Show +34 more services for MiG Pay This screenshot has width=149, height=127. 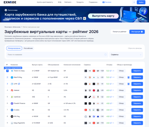[102, 116]
